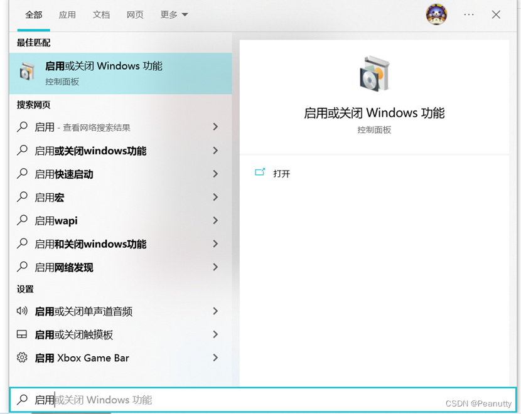
Task: Open the 更多 dropdown
Action: (174, 15)
